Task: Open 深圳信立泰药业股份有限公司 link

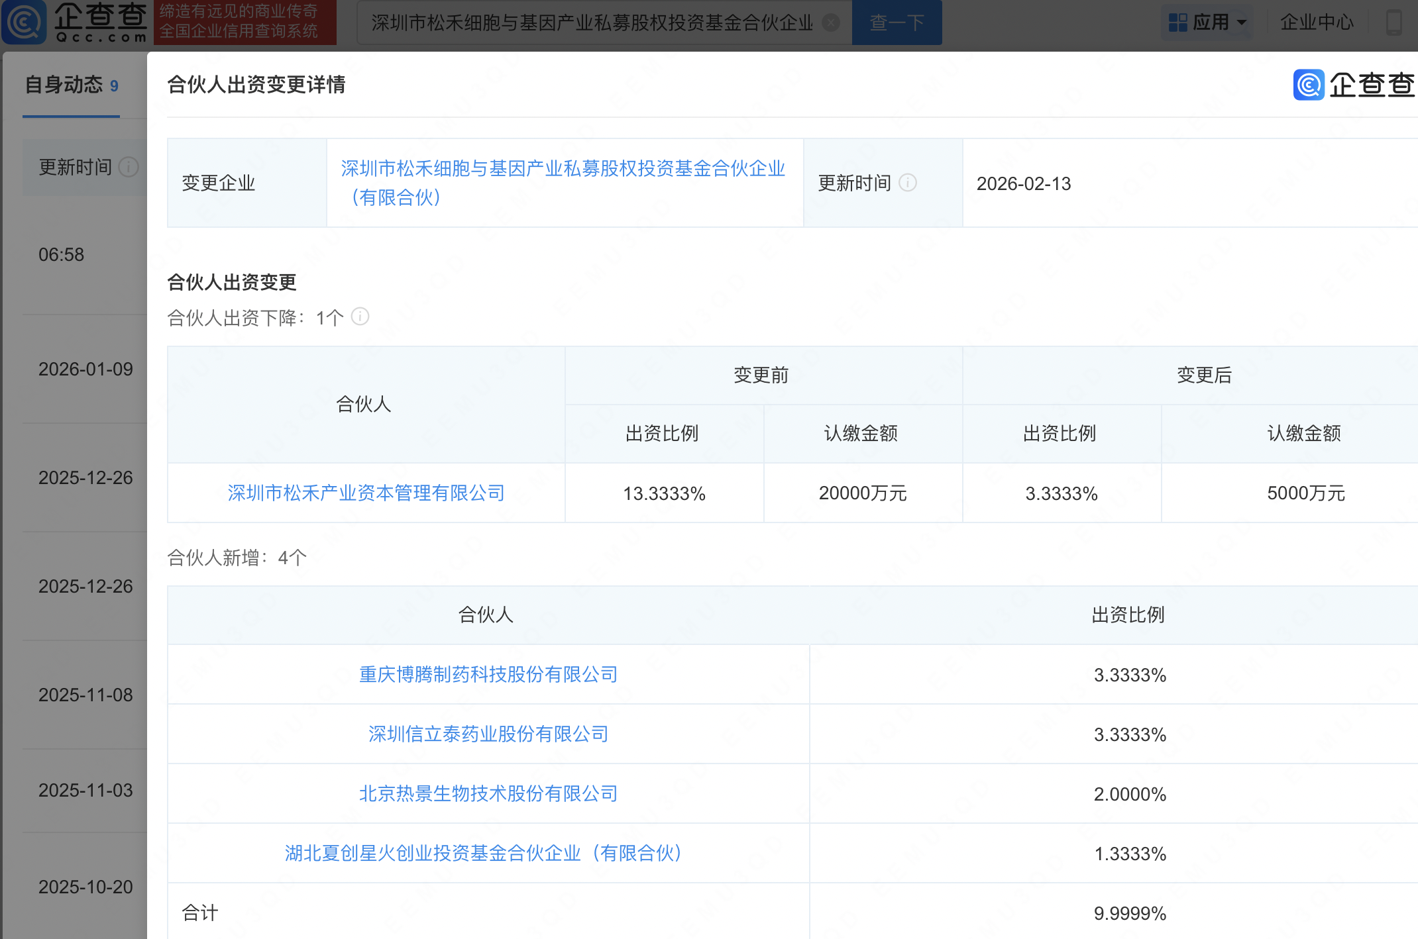Action: point(488,734)
